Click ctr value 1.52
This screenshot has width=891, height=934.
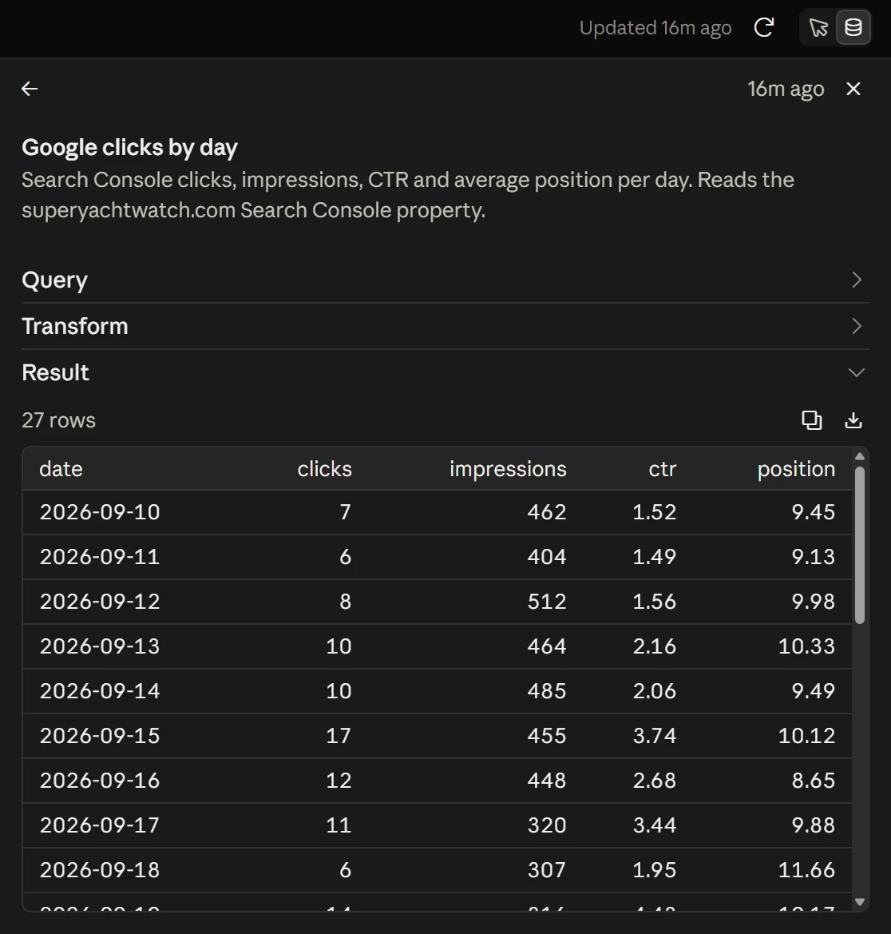click(x=654, y=512)
